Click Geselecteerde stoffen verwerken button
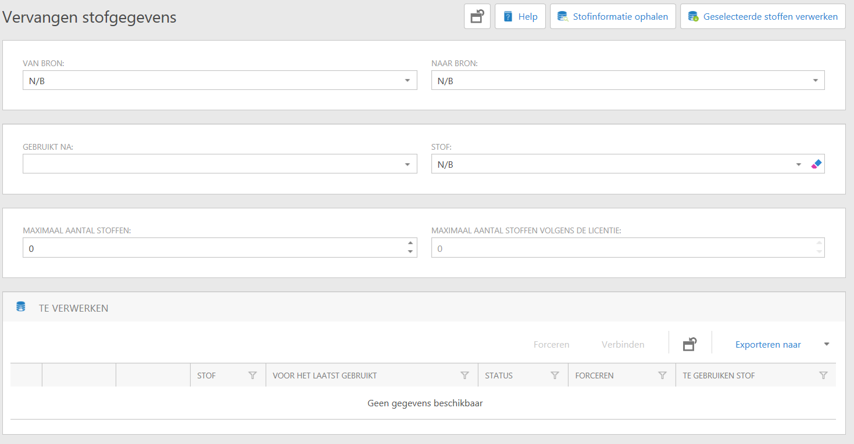 coord(763,16)
